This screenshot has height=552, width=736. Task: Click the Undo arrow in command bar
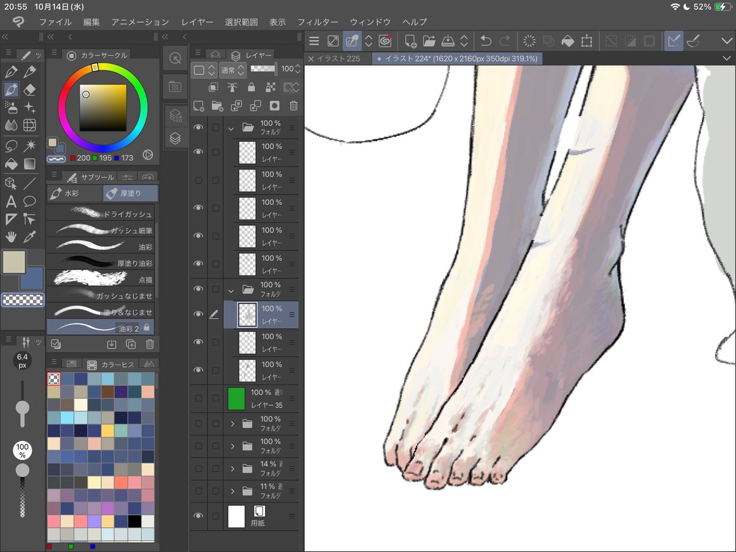pos(486,41)
